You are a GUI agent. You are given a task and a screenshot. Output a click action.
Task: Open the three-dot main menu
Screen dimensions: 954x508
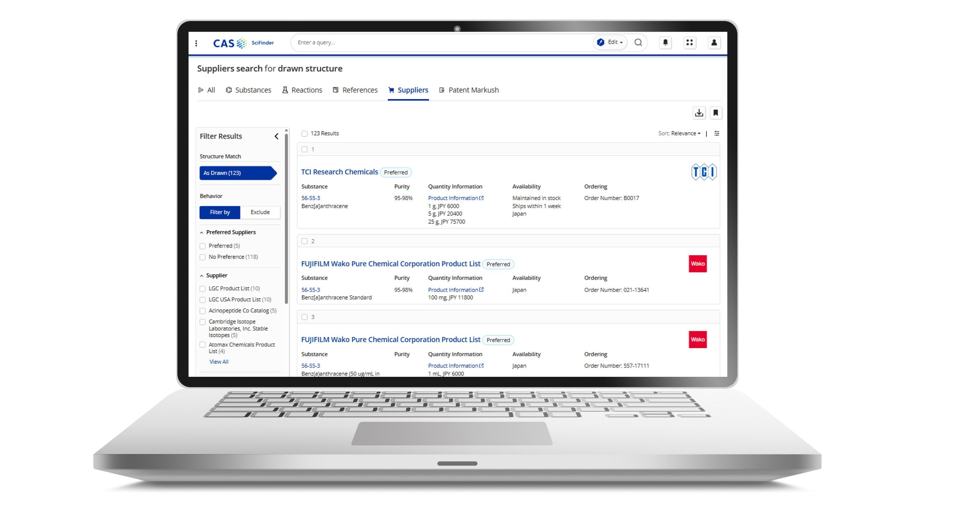(x=196, y=43)
